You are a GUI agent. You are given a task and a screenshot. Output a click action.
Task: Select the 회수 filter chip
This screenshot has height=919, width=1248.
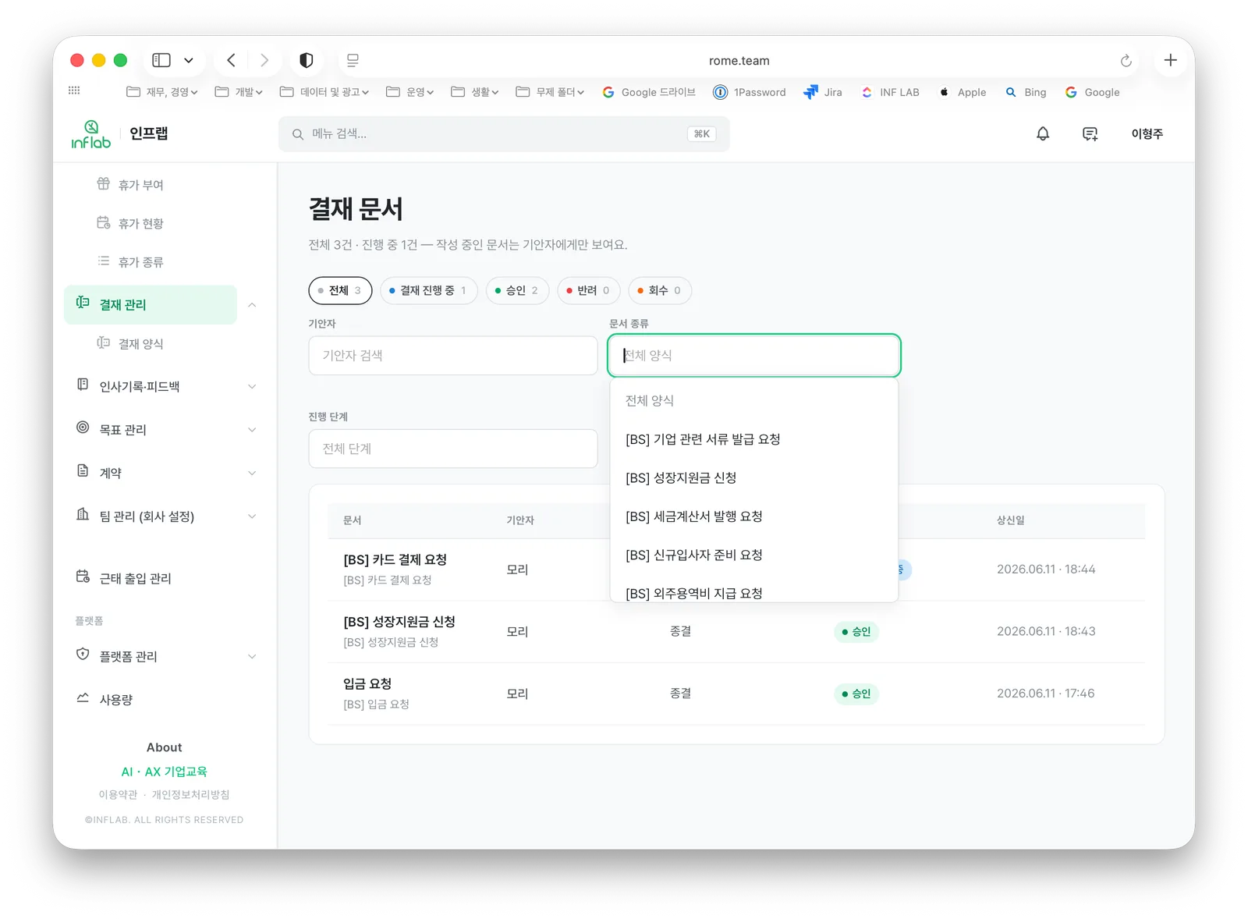pos(660,290)
